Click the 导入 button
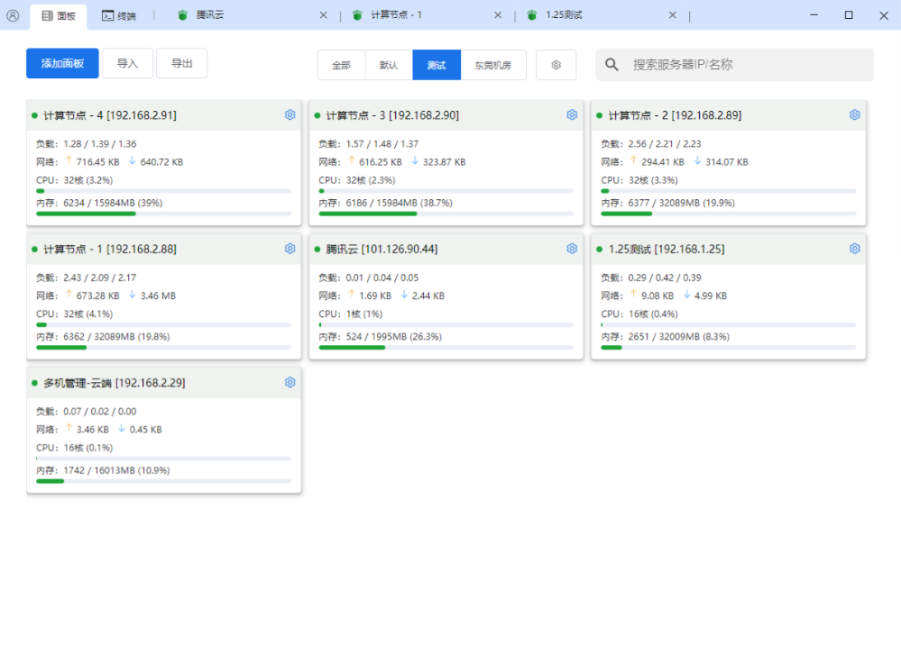Screen dimensions: 901x645 127,63
